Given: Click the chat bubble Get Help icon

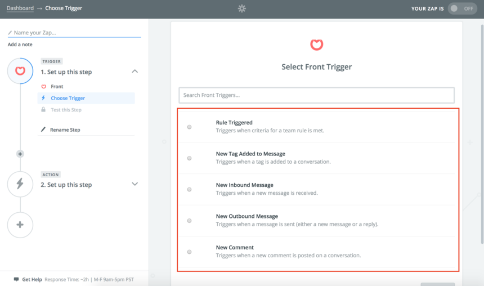Looking at the screenshot, I should [16, 279].
